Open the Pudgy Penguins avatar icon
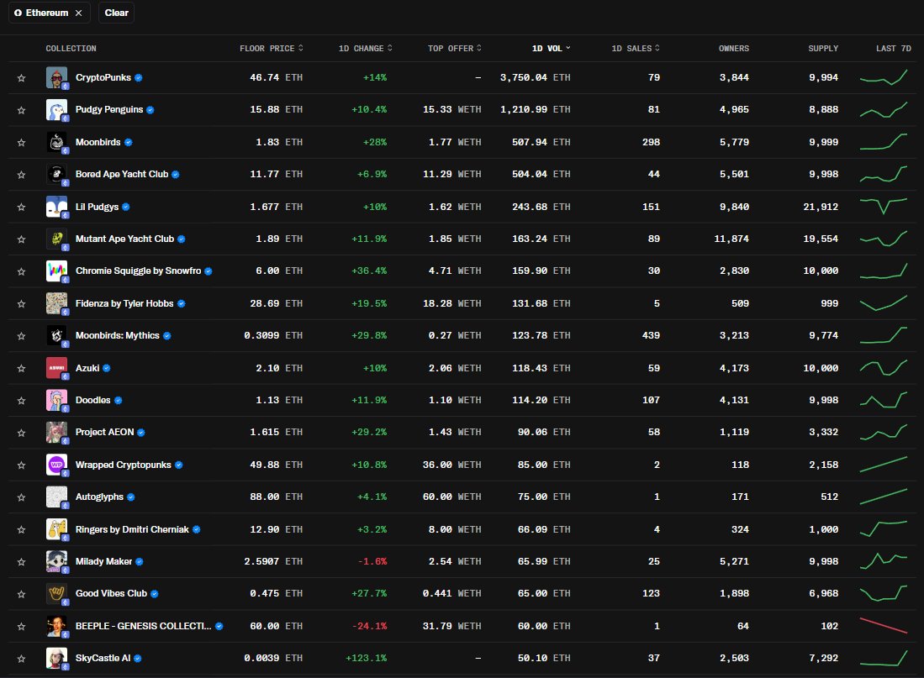 pos(56,109)
